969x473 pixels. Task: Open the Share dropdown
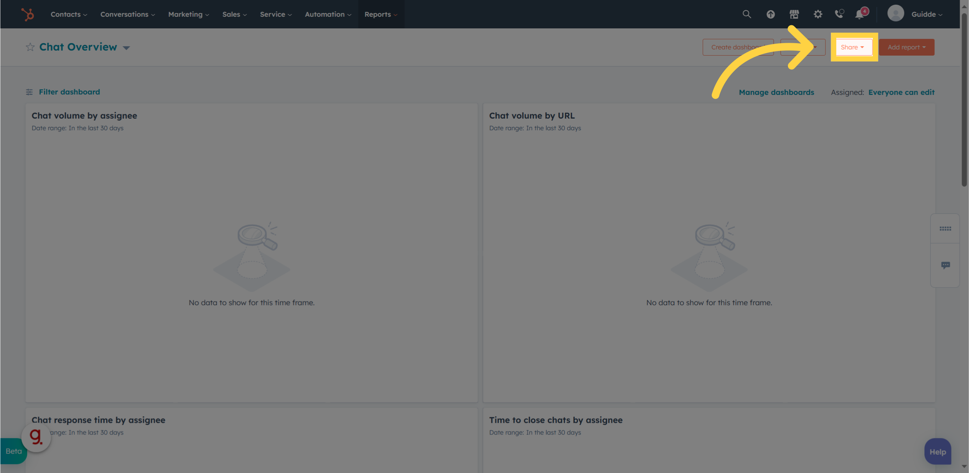[x=853, y=47]
